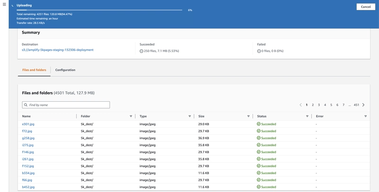Image resolution: width=379 pixels, height=192 pixels.
Task: Click the Transfer rate 28.5 KB/s text
Action: point(31,23)
